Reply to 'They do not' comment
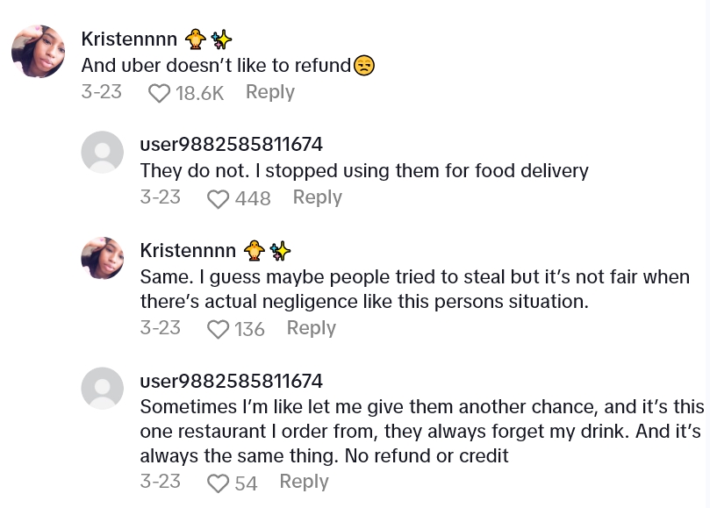This screenshot has width=710, height=508. pyautogui.click(x=317, y=197)
